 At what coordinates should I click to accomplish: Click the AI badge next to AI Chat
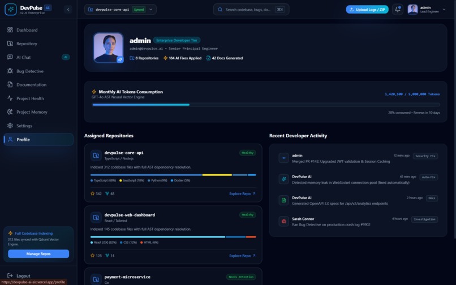tap(66, 57)
